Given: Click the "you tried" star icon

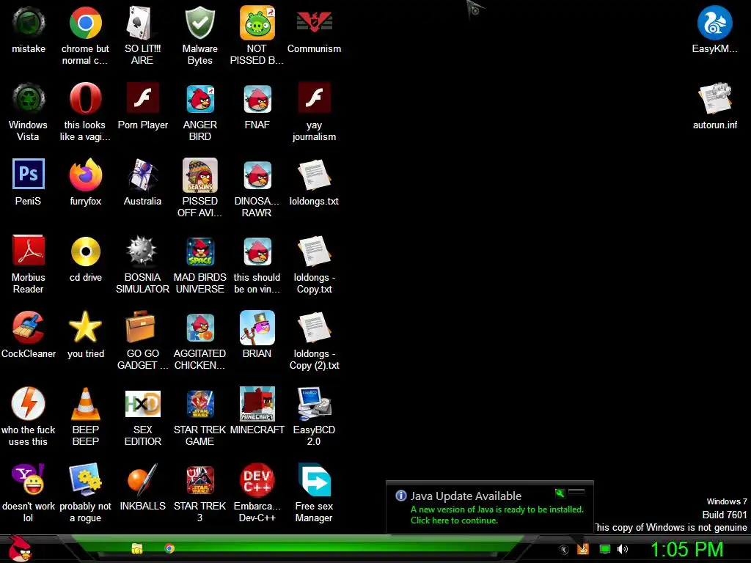Looking at the screenshot, I should coord(85,328).
